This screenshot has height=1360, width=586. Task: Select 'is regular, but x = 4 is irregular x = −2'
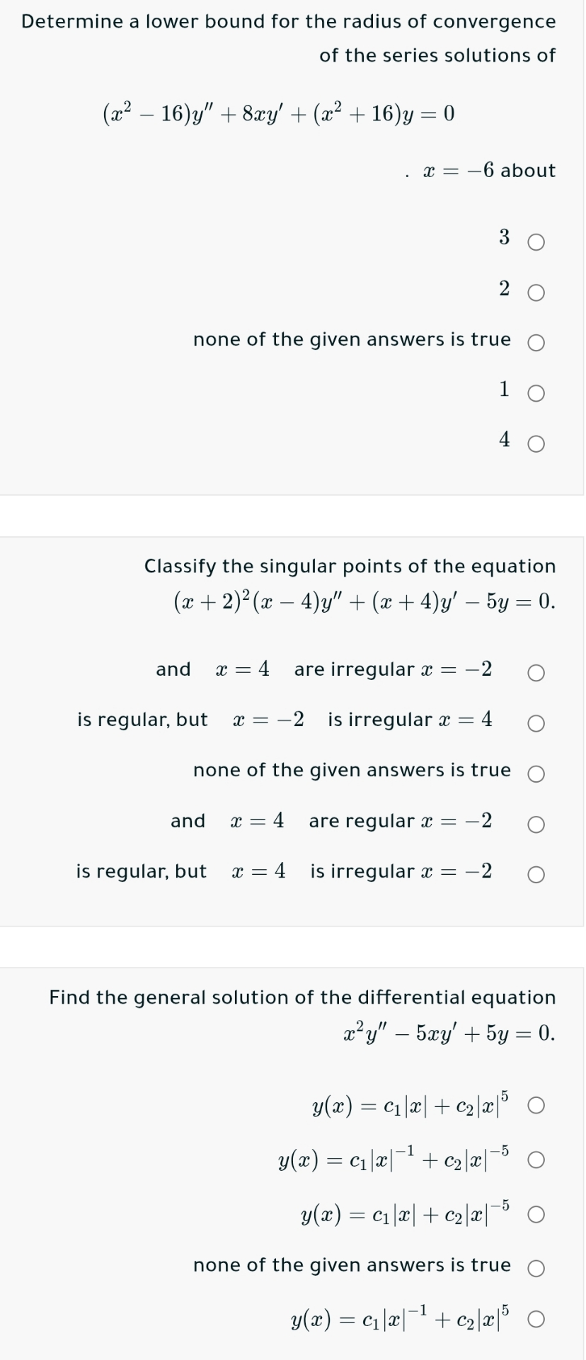click(536, 874)
